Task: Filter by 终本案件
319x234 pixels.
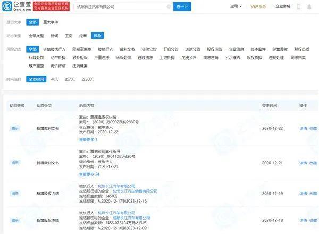Action: tap(258, 49)
